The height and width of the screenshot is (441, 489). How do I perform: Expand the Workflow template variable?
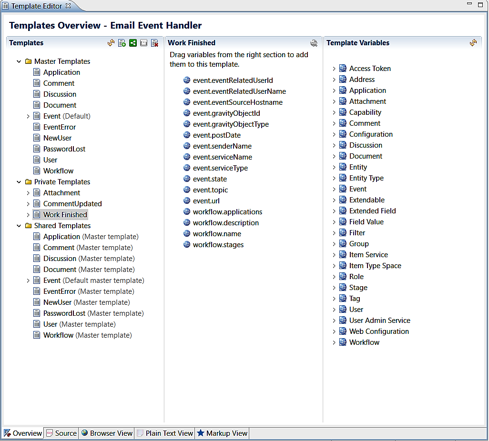[x=334, y=342]
